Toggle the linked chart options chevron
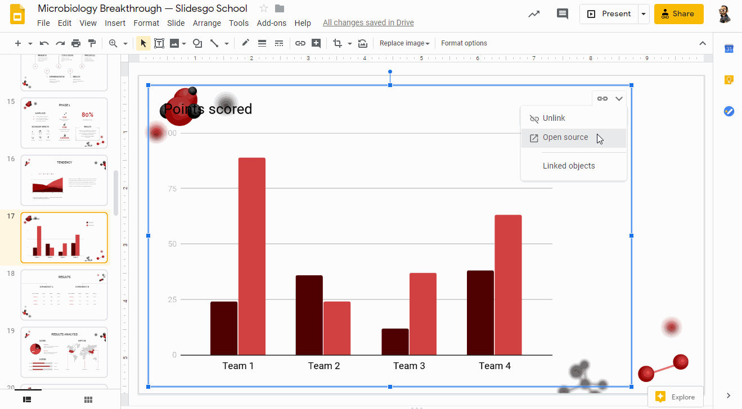 [x=619, y=98]
